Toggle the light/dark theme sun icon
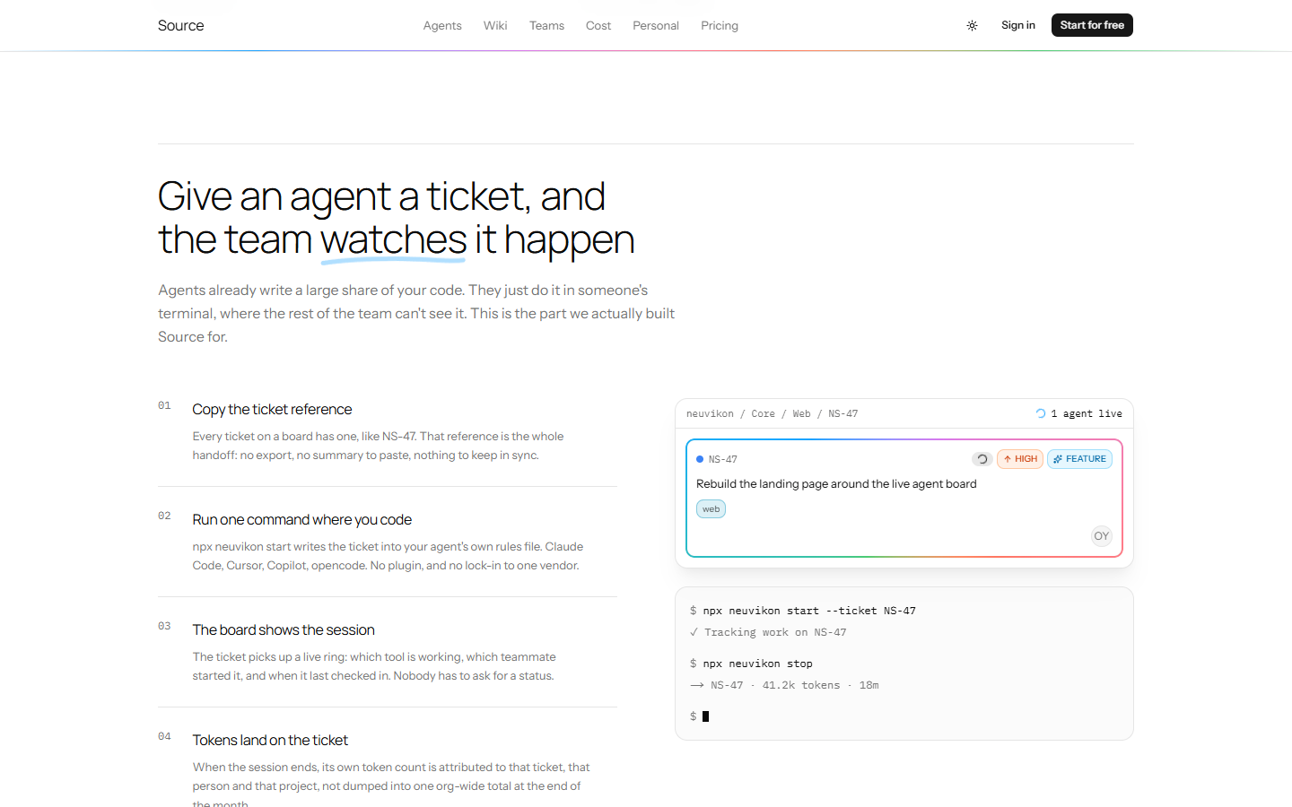Image resolution: width=1292 pixels, height=807 pixels. click(x=972, y=25)
